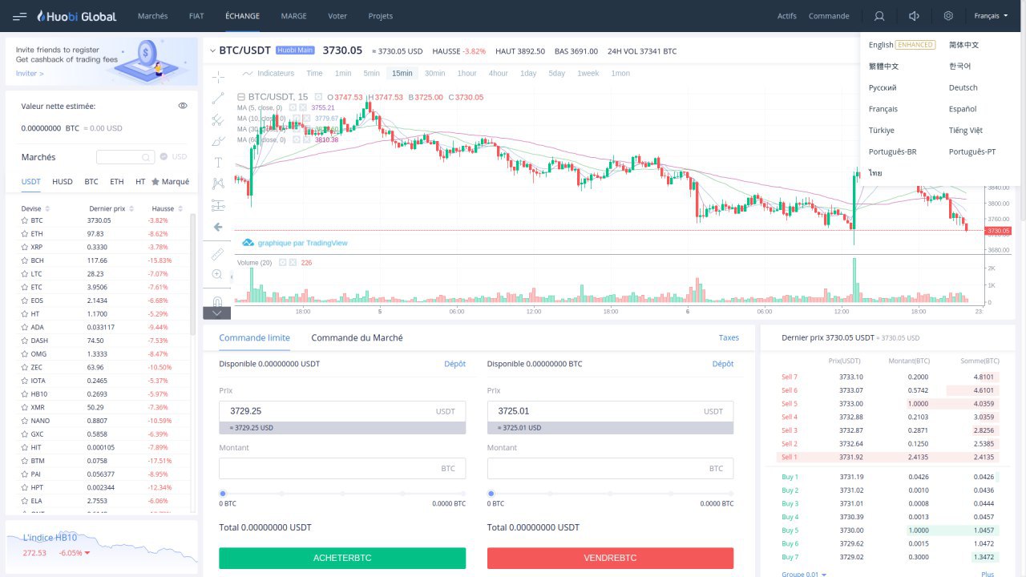Hide the MA 5 indicator line
This screenshot has width=1026, height=577.
click(x=293, y=107)
